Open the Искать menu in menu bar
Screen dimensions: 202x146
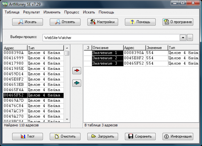89,12
